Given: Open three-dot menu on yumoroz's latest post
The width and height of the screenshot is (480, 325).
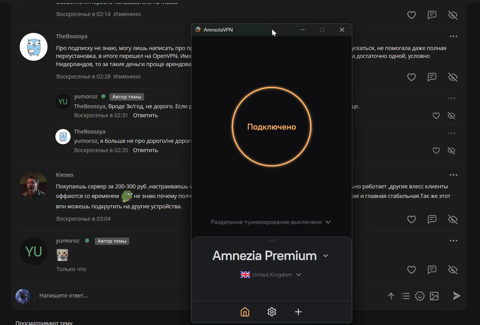Looking at the screenshot, I should click(x=453, y=241).
